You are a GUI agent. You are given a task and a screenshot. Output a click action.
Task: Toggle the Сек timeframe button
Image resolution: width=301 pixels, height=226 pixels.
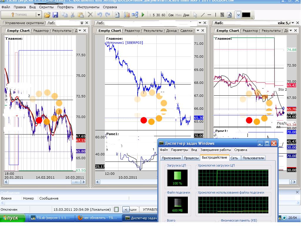(171, 15)
